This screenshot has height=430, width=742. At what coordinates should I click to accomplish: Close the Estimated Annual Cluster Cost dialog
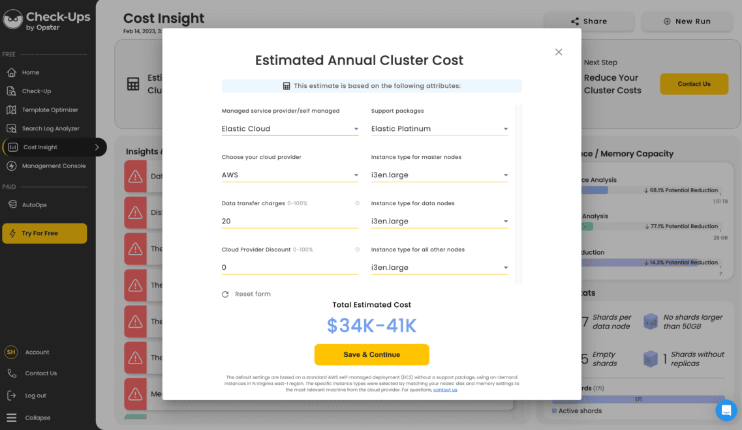pos(559,52)
